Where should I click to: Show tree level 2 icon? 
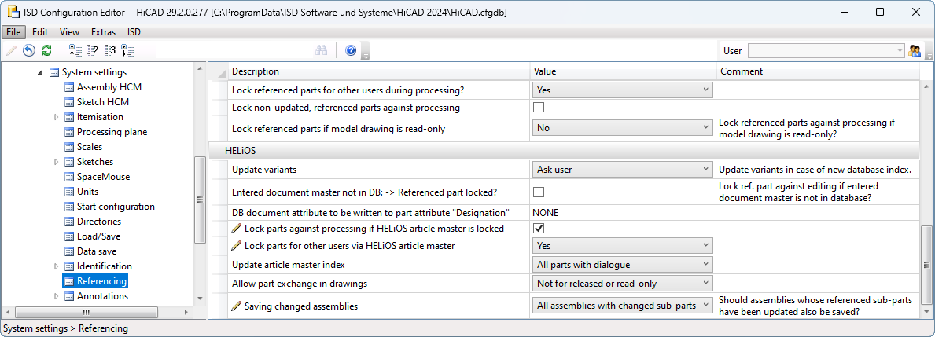[x=93, y=50]
